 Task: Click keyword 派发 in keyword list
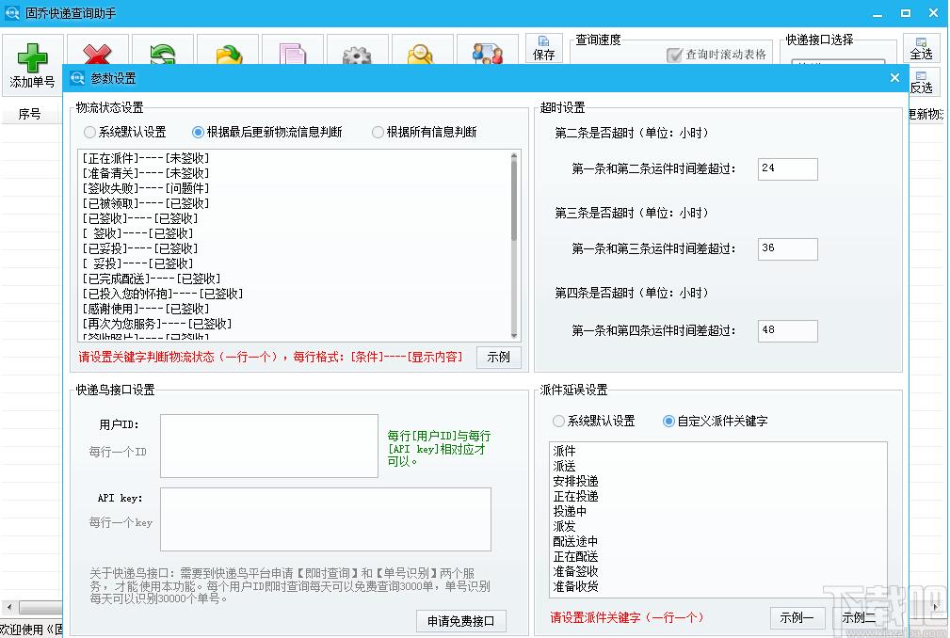tap(564, 526)
